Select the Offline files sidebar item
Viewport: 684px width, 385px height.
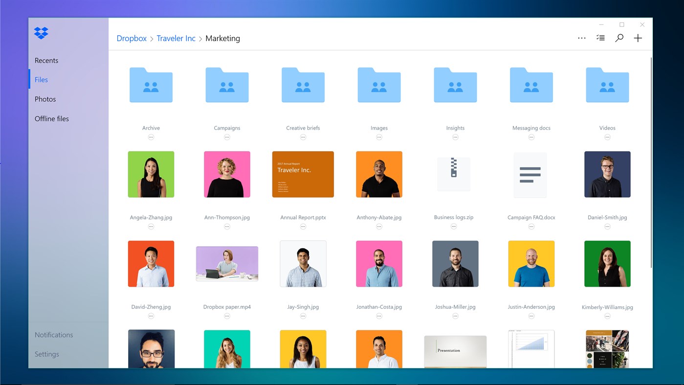click(x=51, y=118)
